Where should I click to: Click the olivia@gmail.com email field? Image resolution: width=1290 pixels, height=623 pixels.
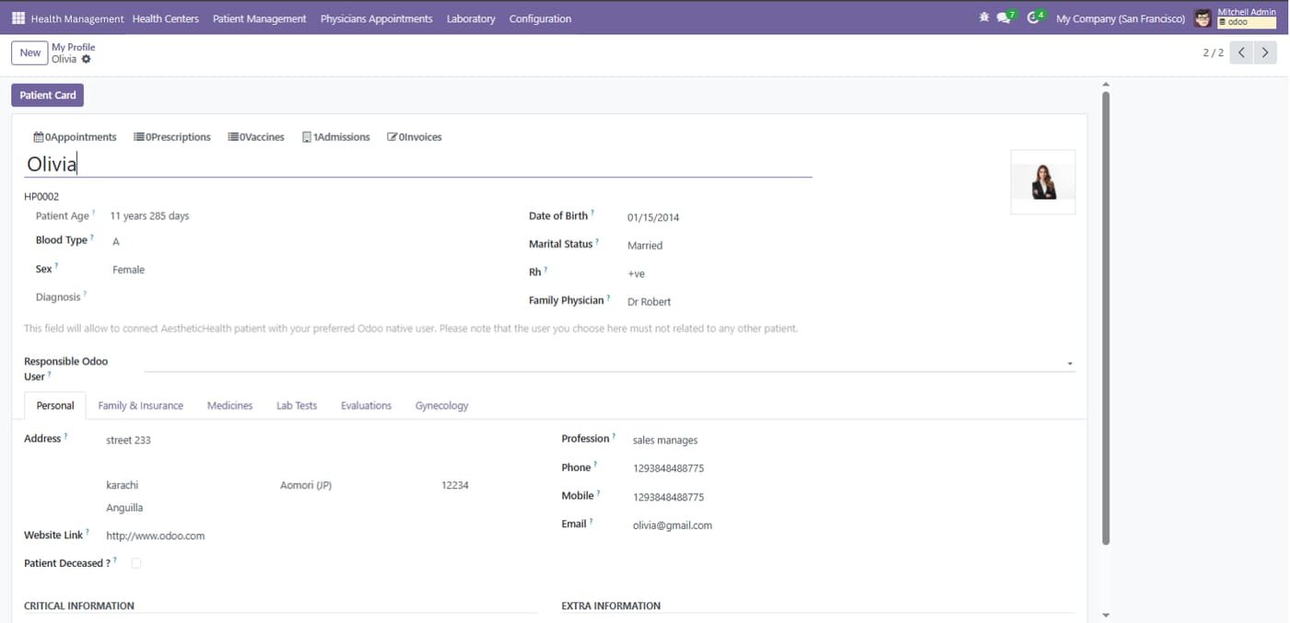click(x=673, y=525)
